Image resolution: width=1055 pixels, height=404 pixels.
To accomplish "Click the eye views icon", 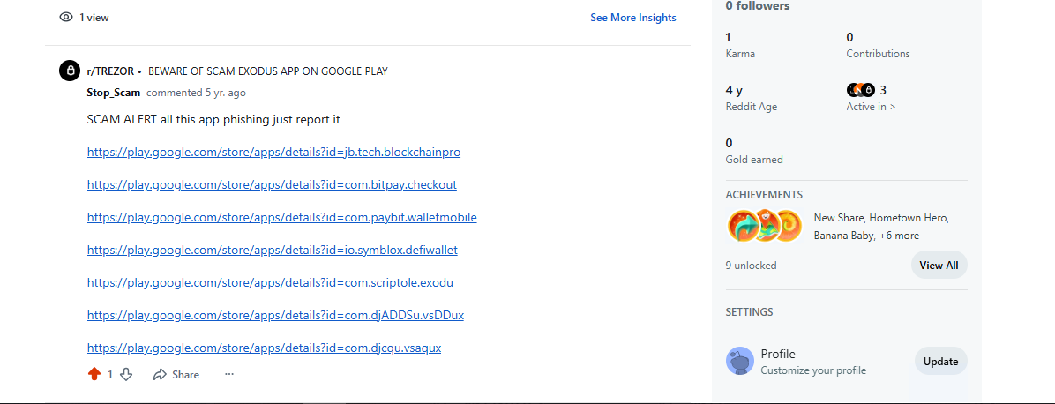I will tap(66, 17).
